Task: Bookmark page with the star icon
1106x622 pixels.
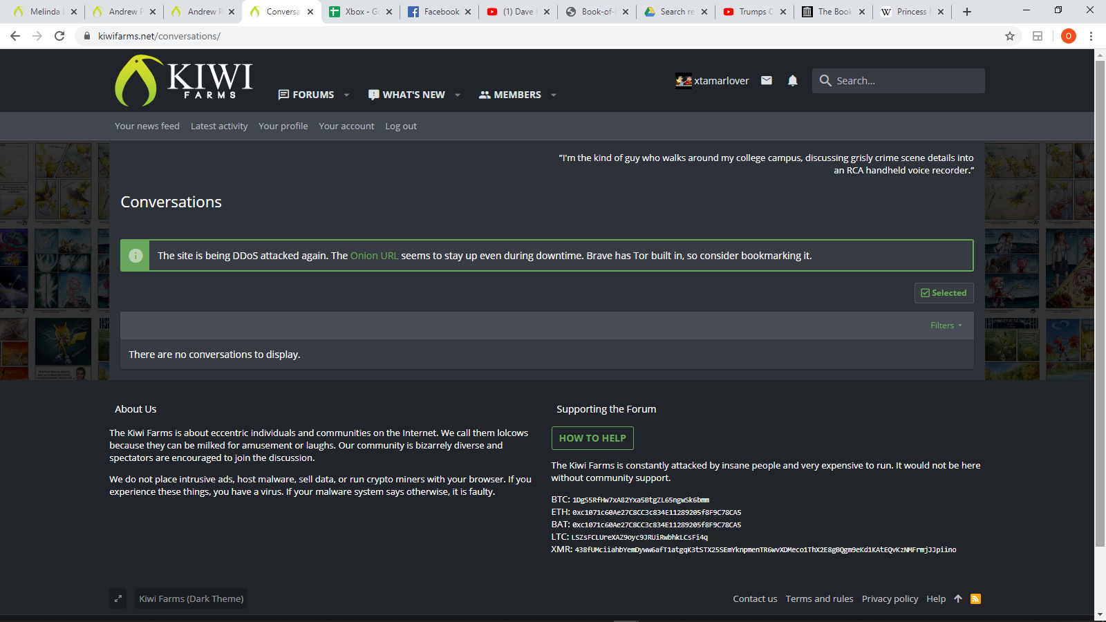Action: pos(1010,36)
